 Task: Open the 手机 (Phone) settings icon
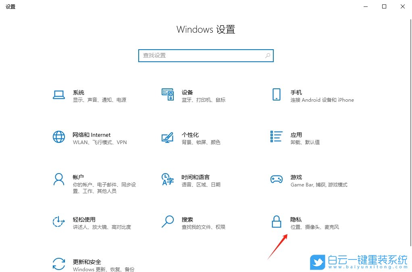[277, 94]
